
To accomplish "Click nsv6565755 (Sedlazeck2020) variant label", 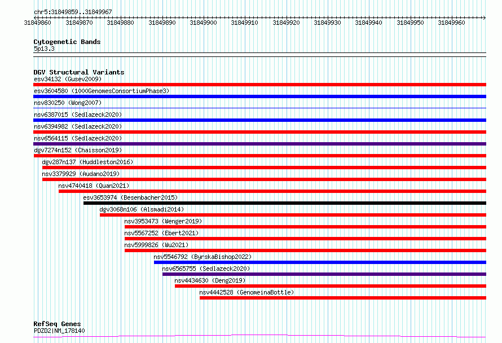I will coord(206,269).
